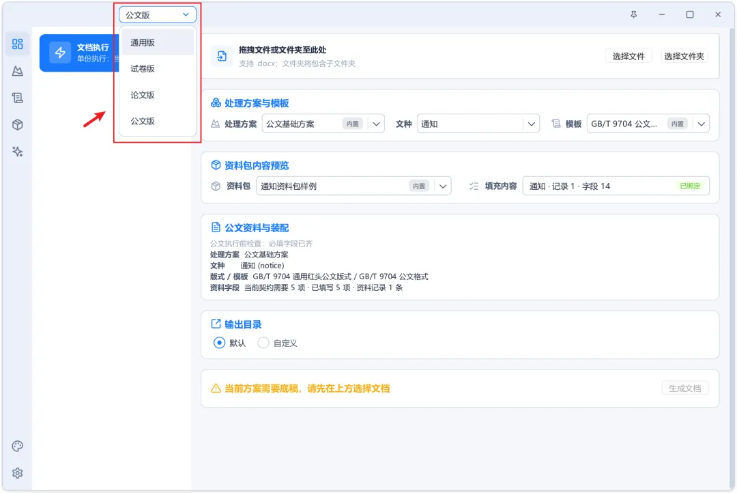Image resolution: width=737 pixels, height=493 pixels.
Task: Click the 选择文件夹 button
Action: coord(684,57)
